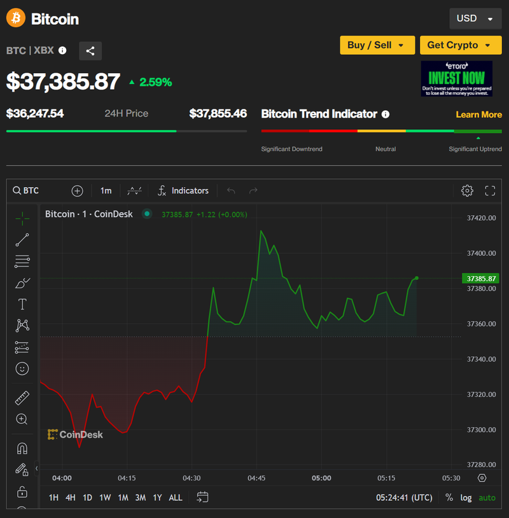Expand the Buy / Sell dropdown

coord(376,45)
